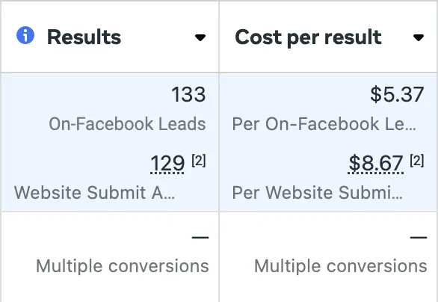Click Multiple conversions under Results column

[123, 265]
